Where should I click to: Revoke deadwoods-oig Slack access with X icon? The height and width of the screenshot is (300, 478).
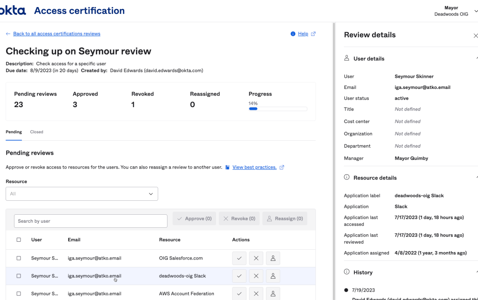point(256,276)
